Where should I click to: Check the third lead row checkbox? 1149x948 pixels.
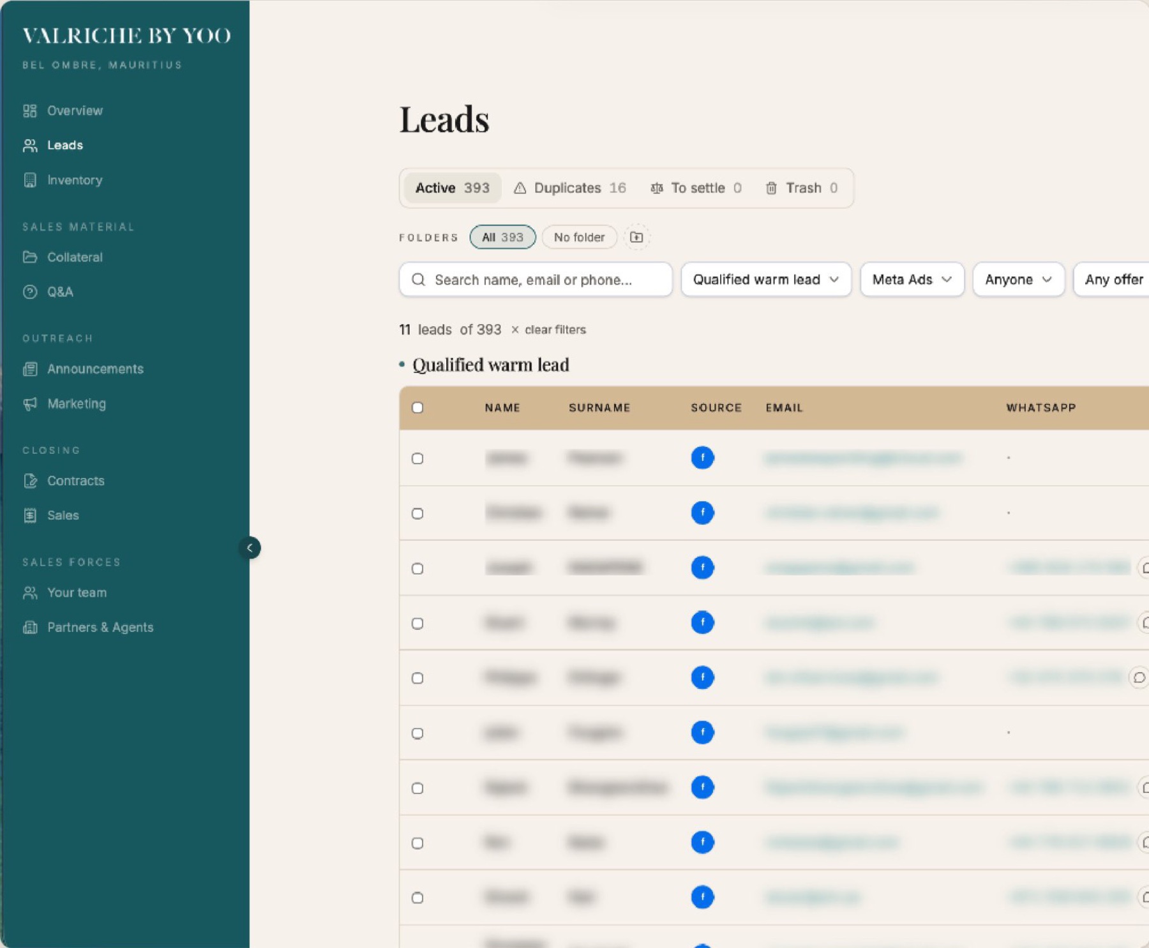(x=417, y=568)
